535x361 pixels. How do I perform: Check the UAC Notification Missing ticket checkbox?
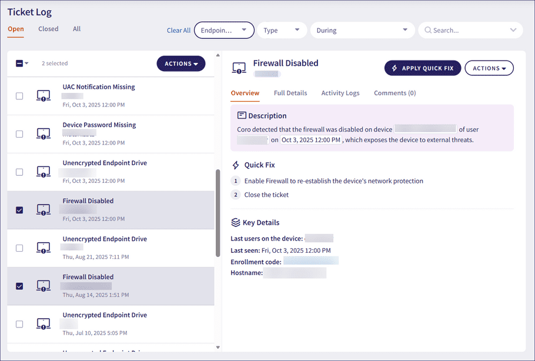coord(18,95)
